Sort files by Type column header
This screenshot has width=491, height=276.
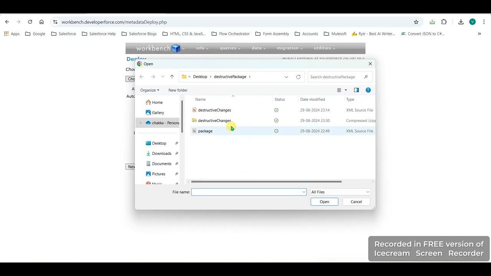point(350,99)
